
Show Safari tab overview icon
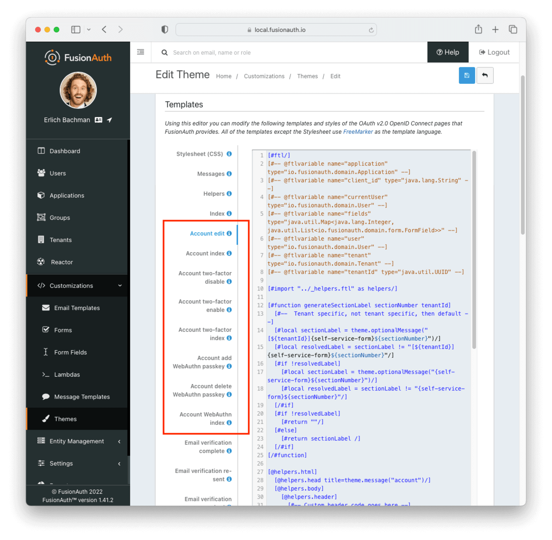513,30
